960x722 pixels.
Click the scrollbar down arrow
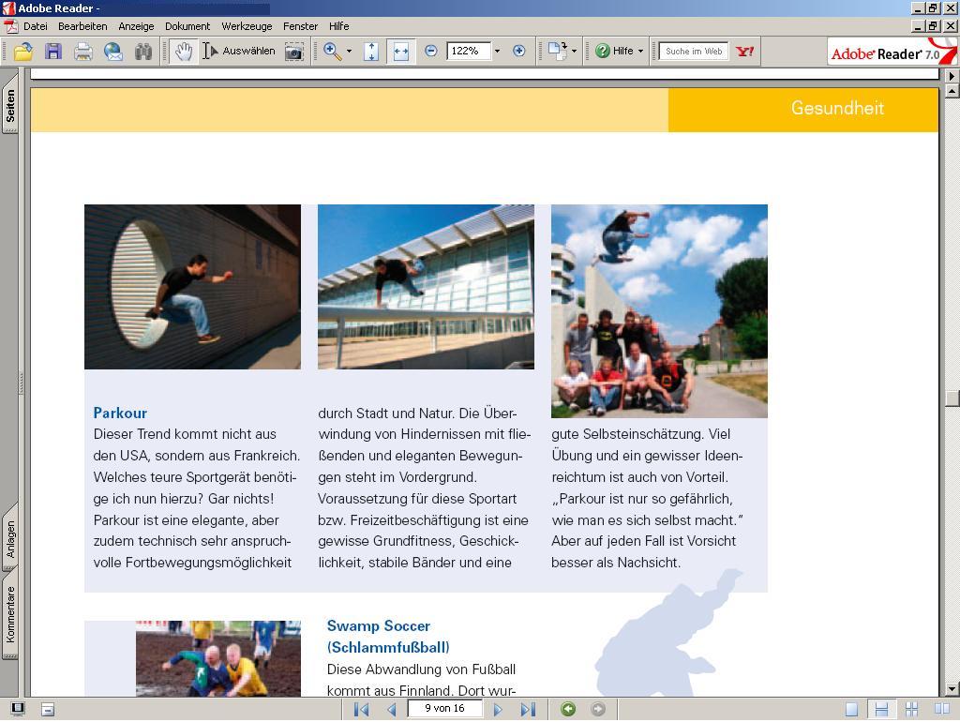pyautogui.click(x=952, y=689)
